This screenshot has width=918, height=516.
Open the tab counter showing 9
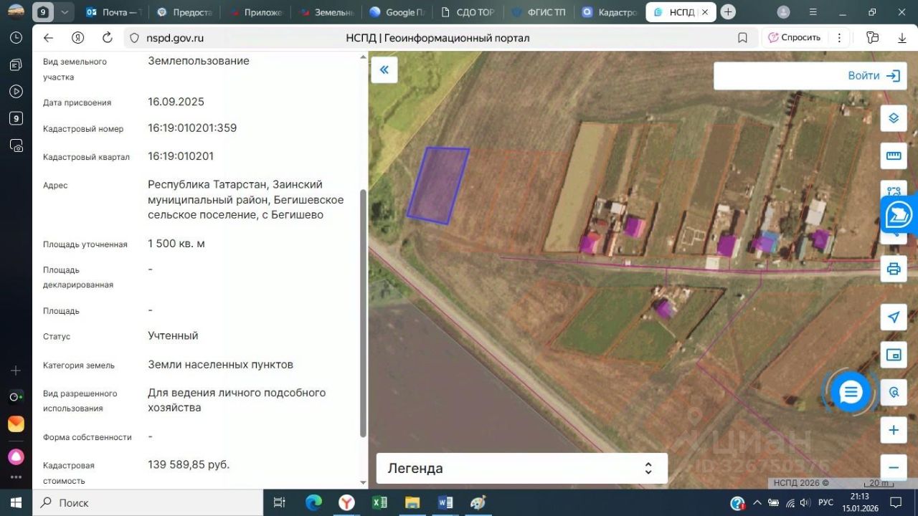(x=43, y=12)
